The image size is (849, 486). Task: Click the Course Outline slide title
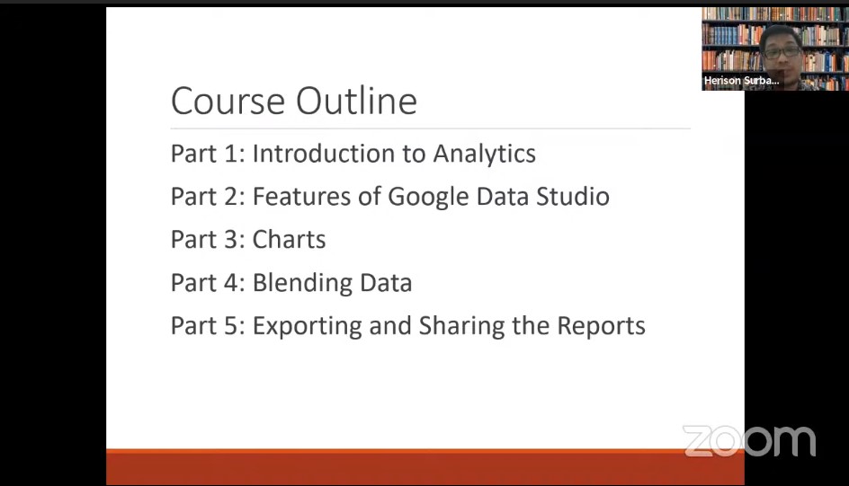coord(294,101)
